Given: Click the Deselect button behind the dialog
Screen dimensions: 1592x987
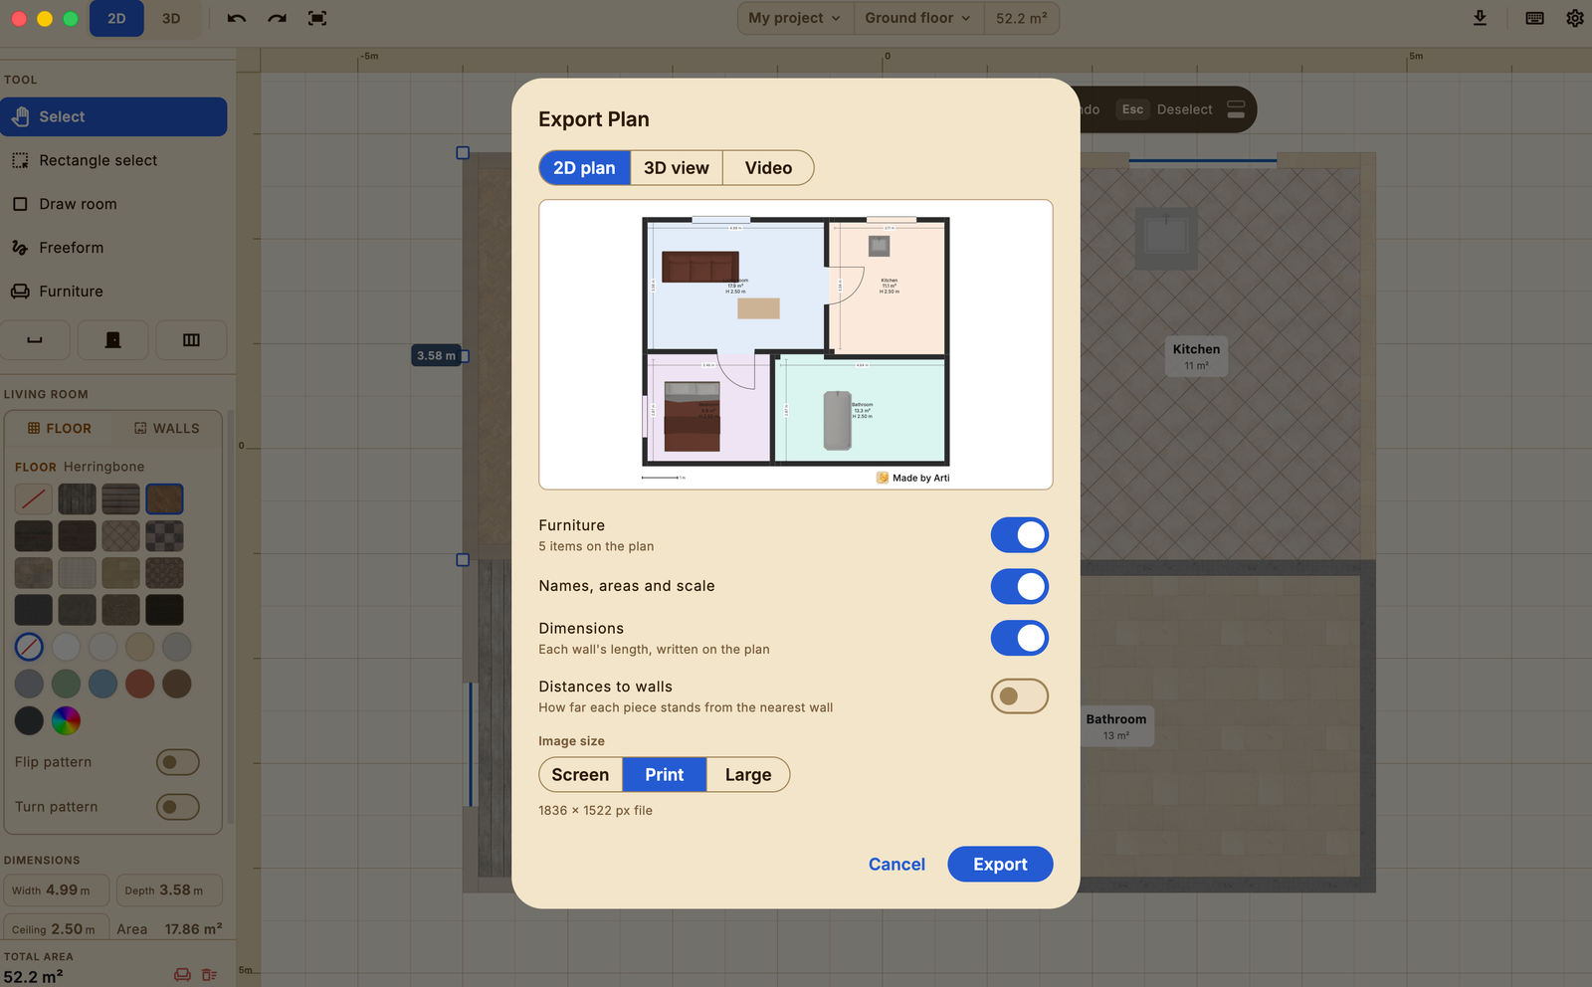Looking at the screenshot, I should 1184,109.
